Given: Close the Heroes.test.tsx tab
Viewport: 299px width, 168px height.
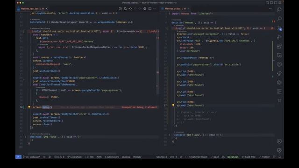Looking at the screenshot, I should 47,8.
